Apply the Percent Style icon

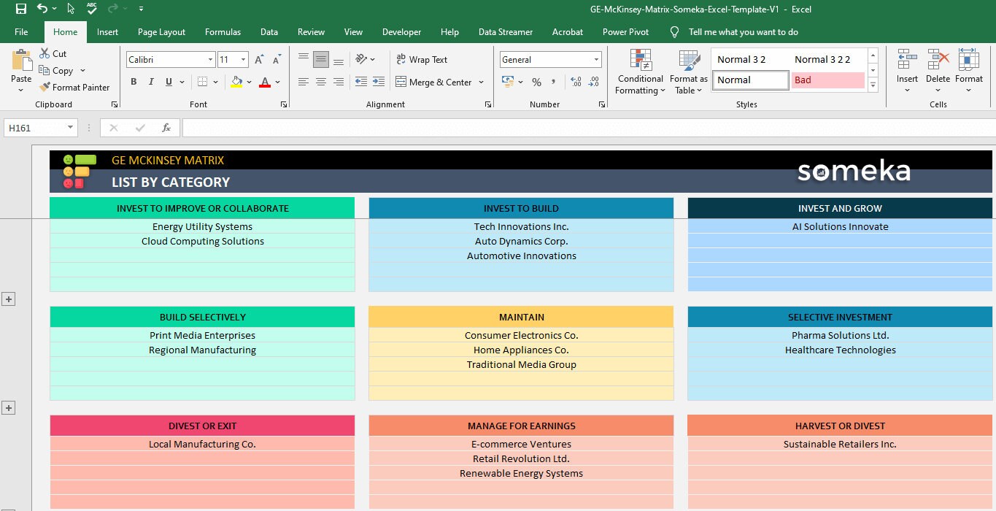tap(536, 82)
